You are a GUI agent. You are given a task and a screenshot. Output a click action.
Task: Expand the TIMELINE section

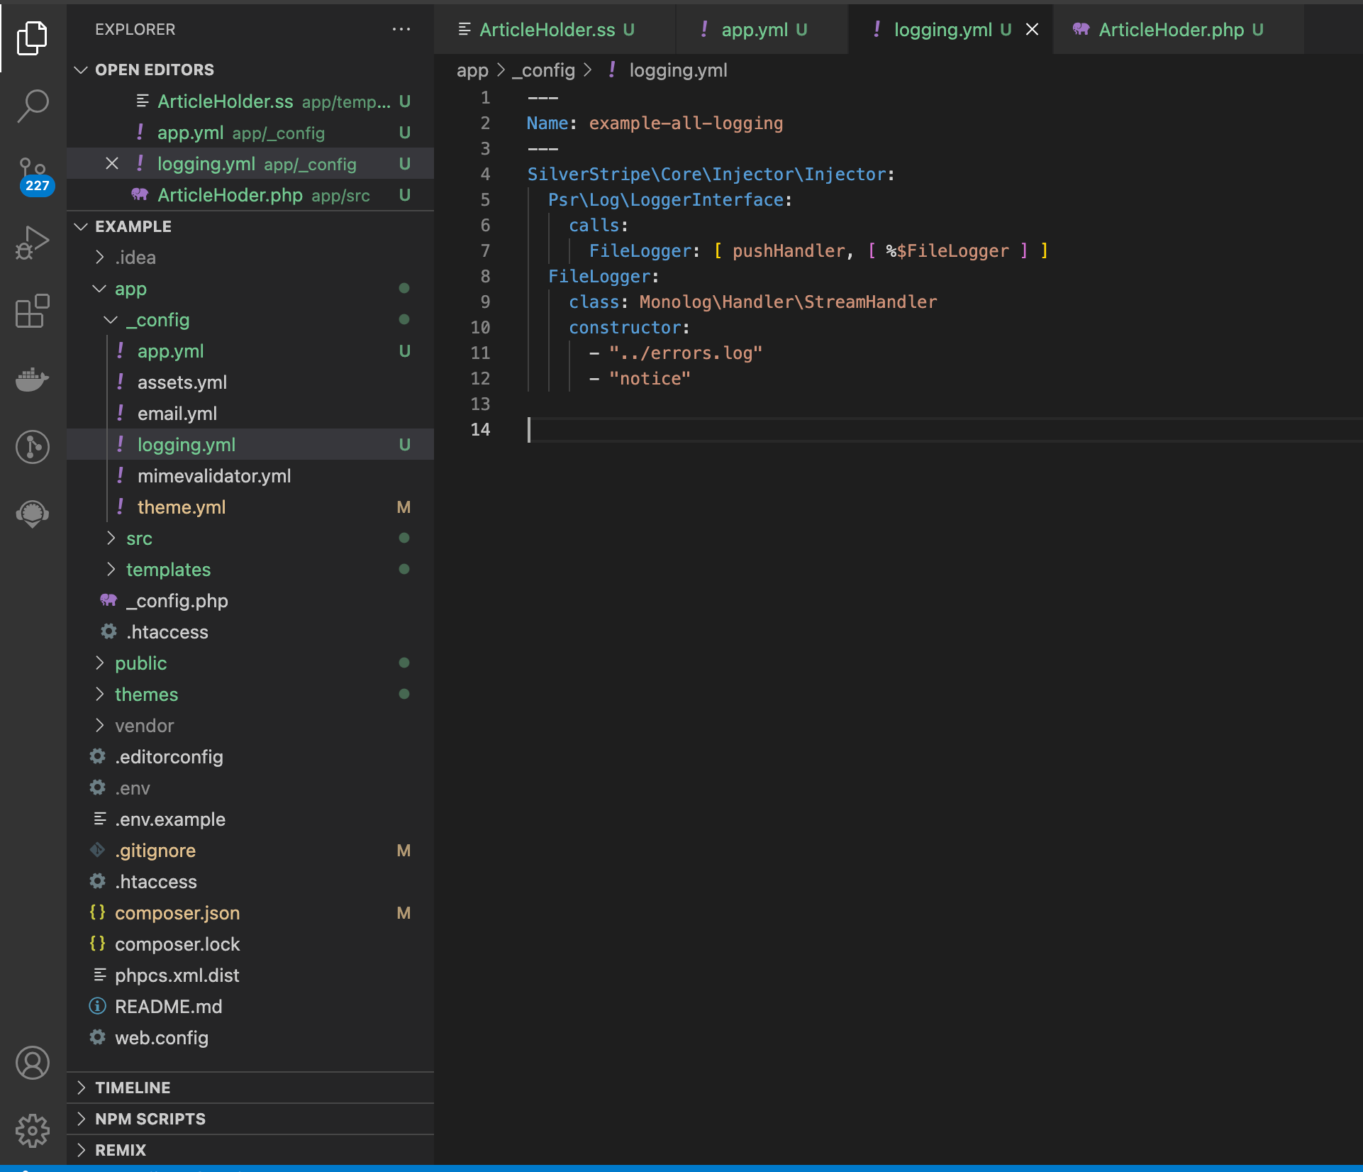coord(133,1088)
